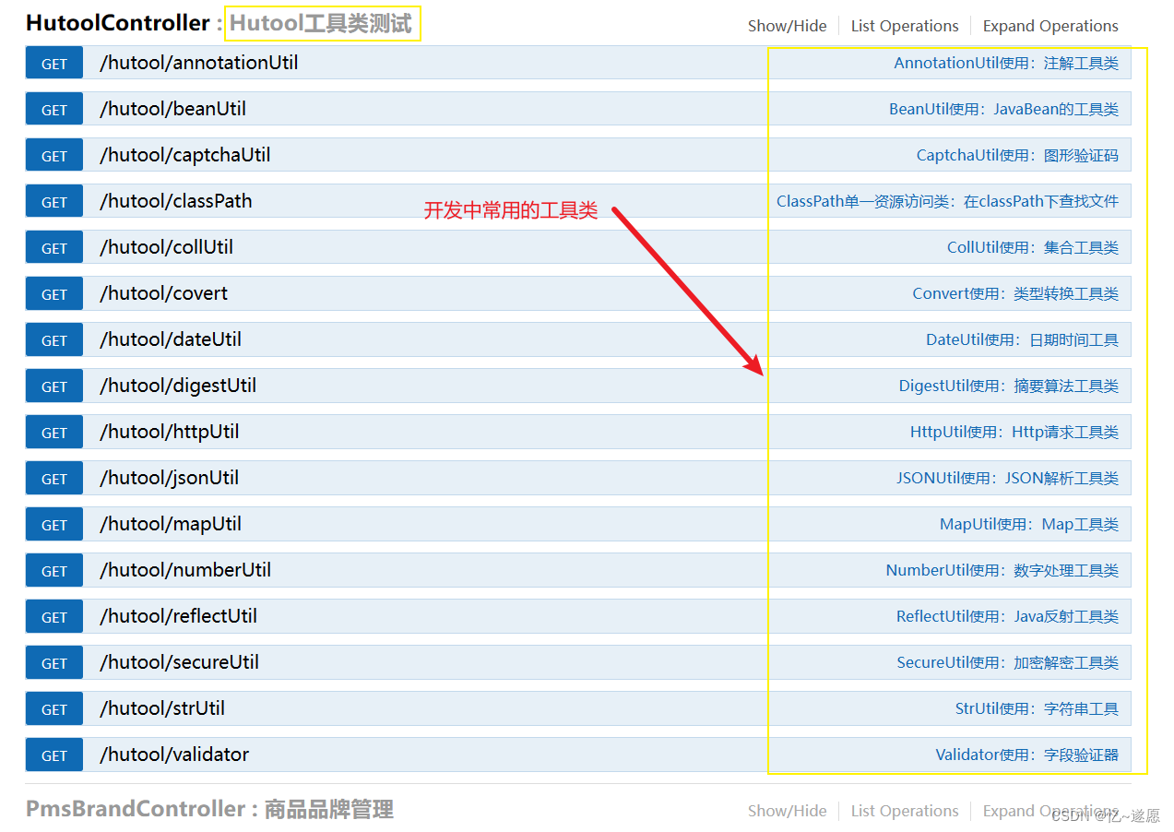Screen dimensions: 1174x832
Task: Click Show/Hide for HutoolController
Action: click(787, 26)
